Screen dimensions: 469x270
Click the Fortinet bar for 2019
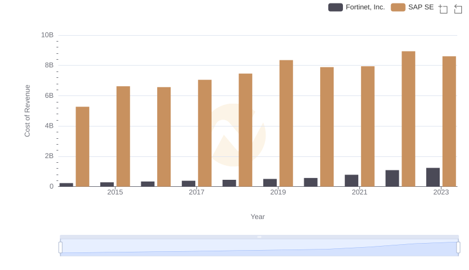(x=270, y=183)
